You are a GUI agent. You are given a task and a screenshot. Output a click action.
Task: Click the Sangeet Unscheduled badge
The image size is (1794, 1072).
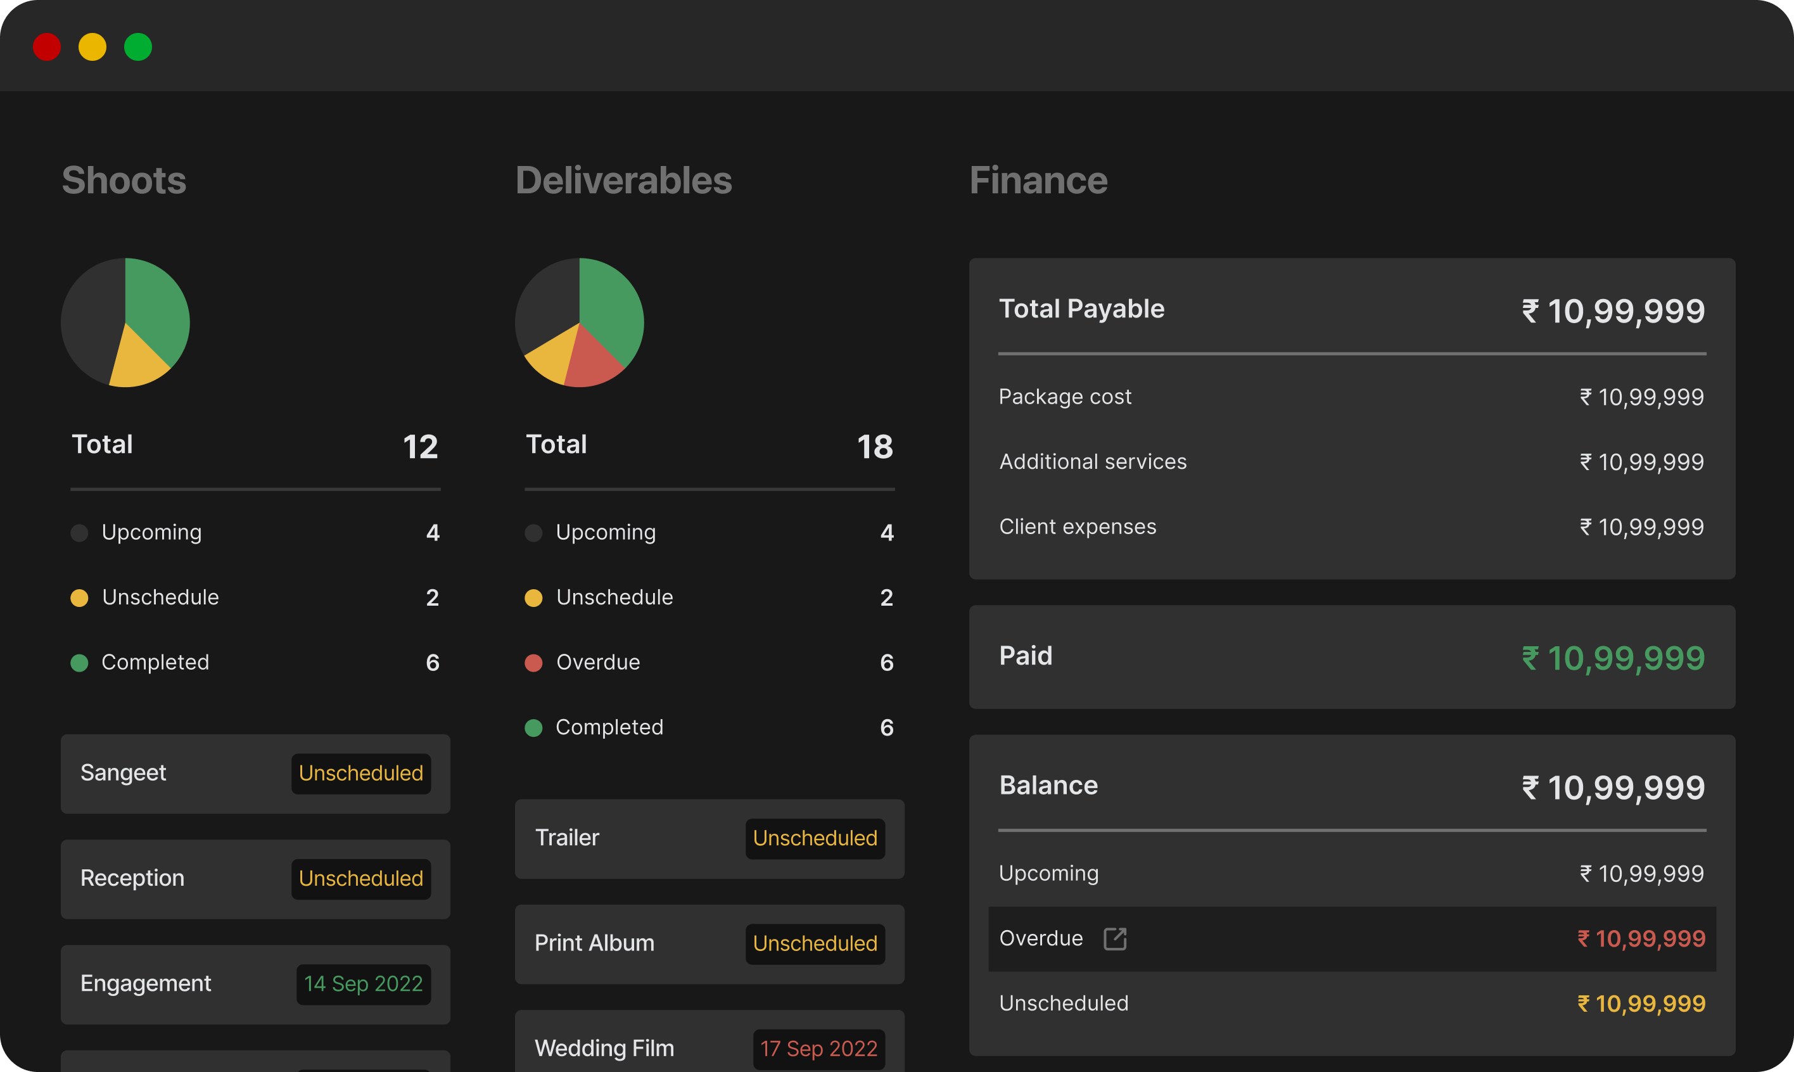click(x=361, y=774)
